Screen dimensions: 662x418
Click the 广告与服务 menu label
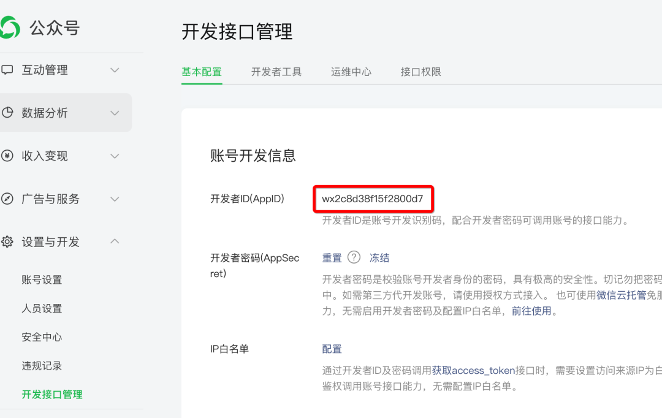[51, 199]
